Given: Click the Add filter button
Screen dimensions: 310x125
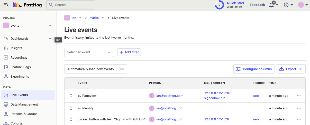Looking at the screenshot, I should (129, 52).
